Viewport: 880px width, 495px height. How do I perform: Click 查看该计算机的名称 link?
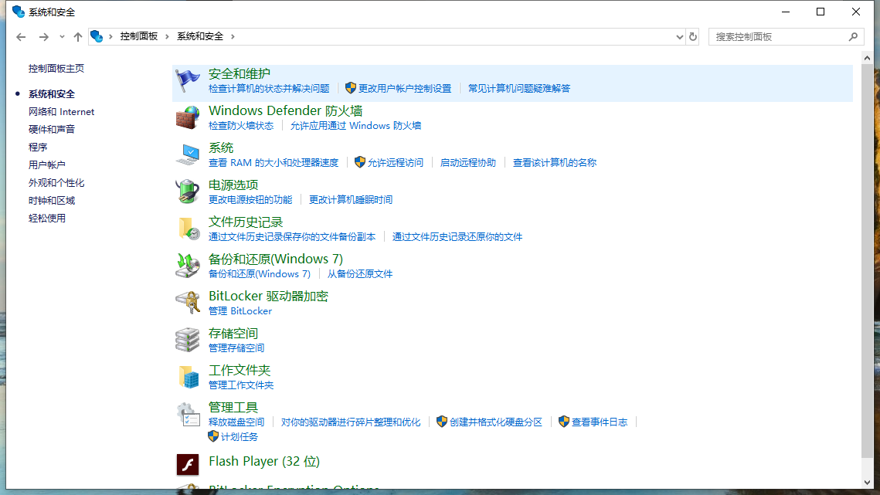[x=555, y=163]
